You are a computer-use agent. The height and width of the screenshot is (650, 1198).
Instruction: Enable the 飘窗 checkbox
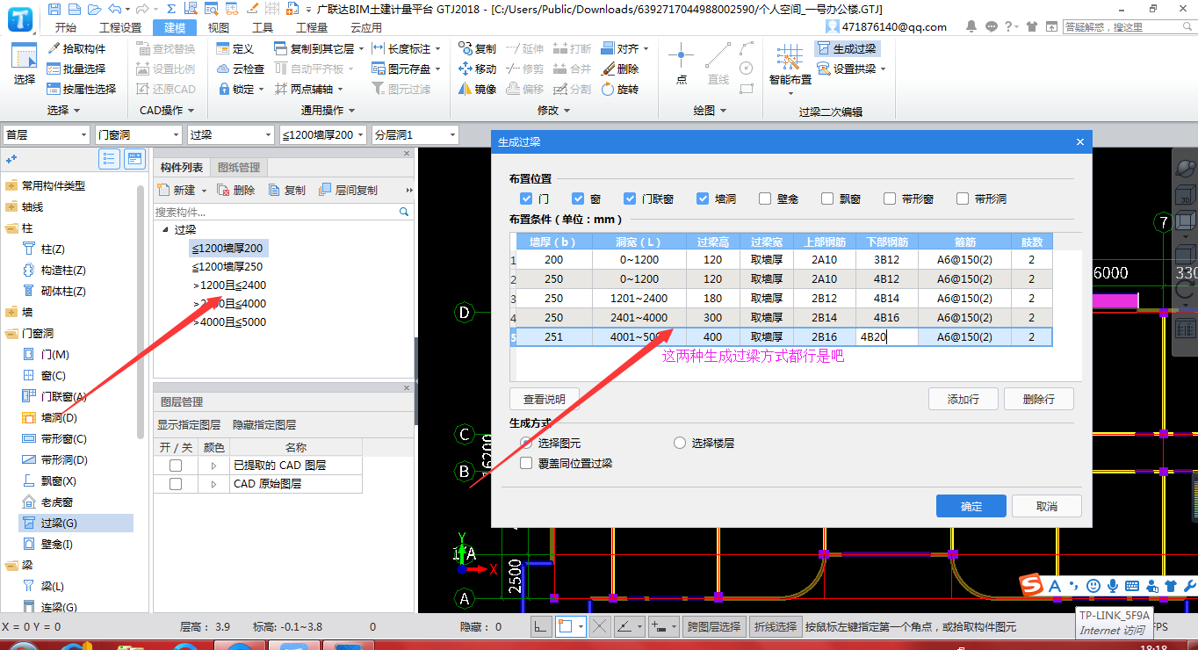coord(827,199)
